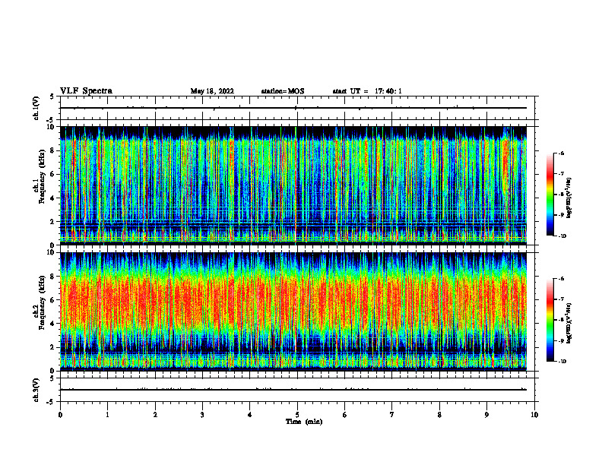Click the ch.3 voltage waveform trace
Screen dimensions: 602x465
[293, 390]
